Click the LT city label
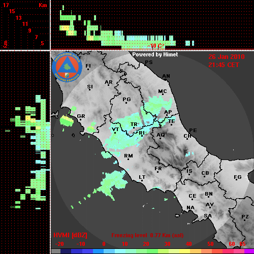 [142, 177]
